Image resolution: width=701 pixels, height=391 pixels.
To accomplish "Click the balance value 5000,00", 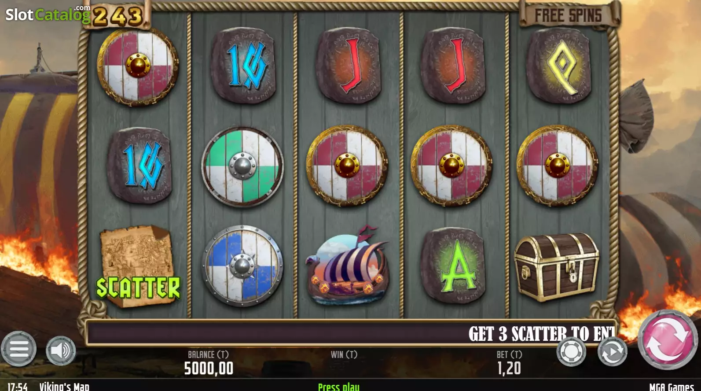I will click(x=209, y=368).
